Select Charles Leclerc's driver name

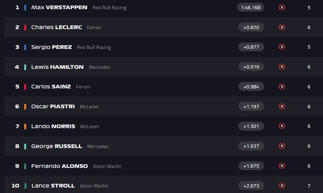click(56, 27)
